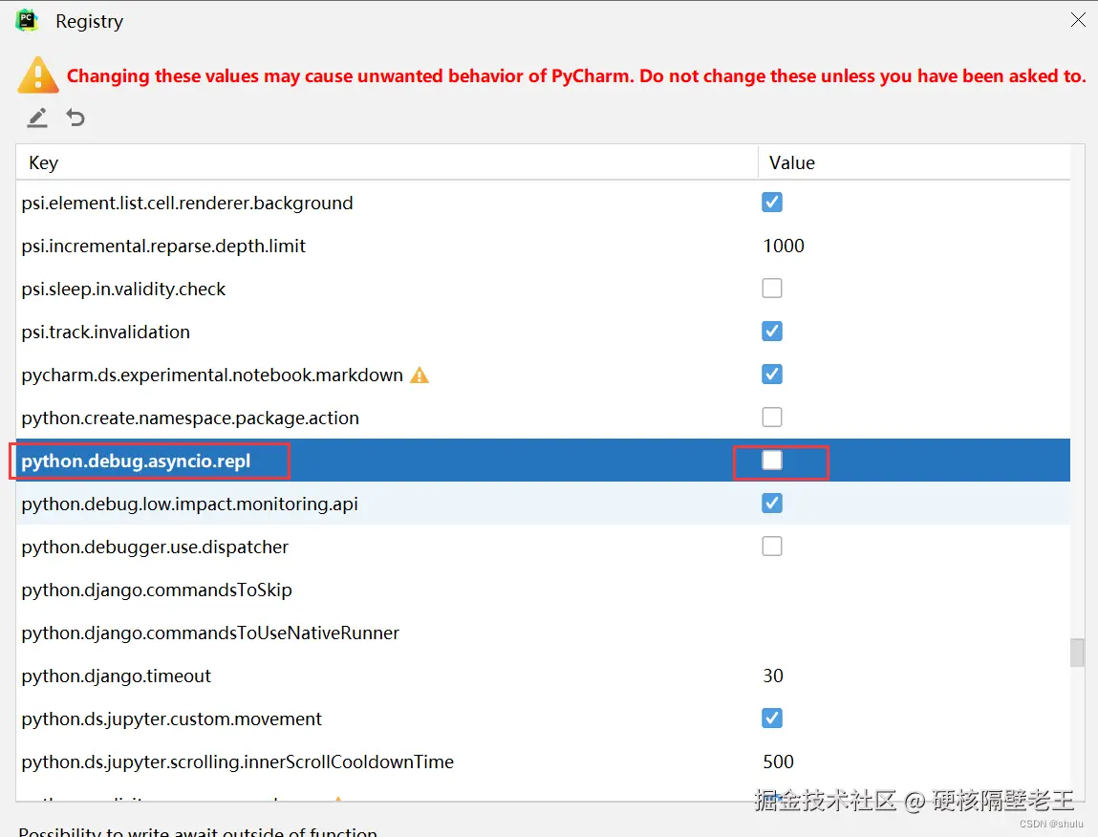Click the empty value cell of python.django.commandsToUseNativeRunner
Viewport: 1098px width, 837px height.
pos(914,633)
